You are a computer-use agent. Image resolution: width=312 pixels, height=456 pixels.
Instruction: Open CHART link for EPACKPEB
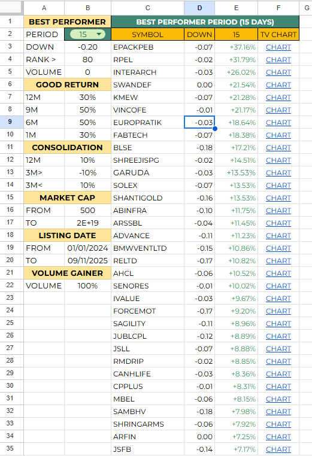(278, 47)
